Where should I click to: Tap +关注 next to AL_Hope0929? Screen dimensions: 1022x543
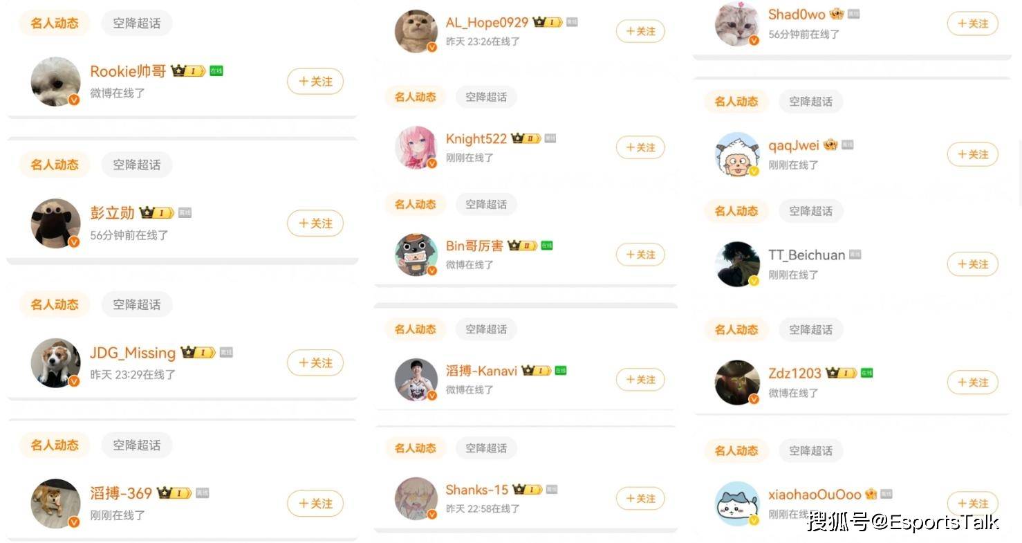point(640,31)
